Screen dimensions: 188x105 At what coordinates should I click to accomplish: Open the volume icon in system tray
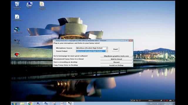click(157, 104)
